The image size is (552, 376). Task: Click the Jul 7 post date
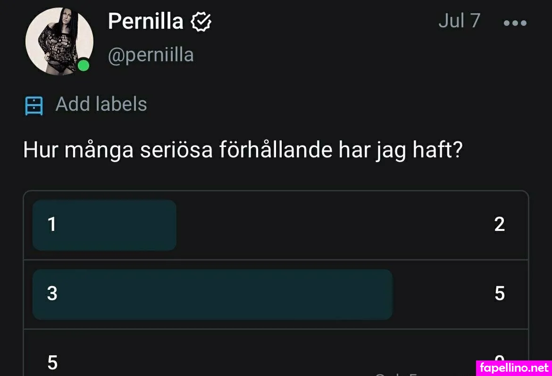coord(460,21)
